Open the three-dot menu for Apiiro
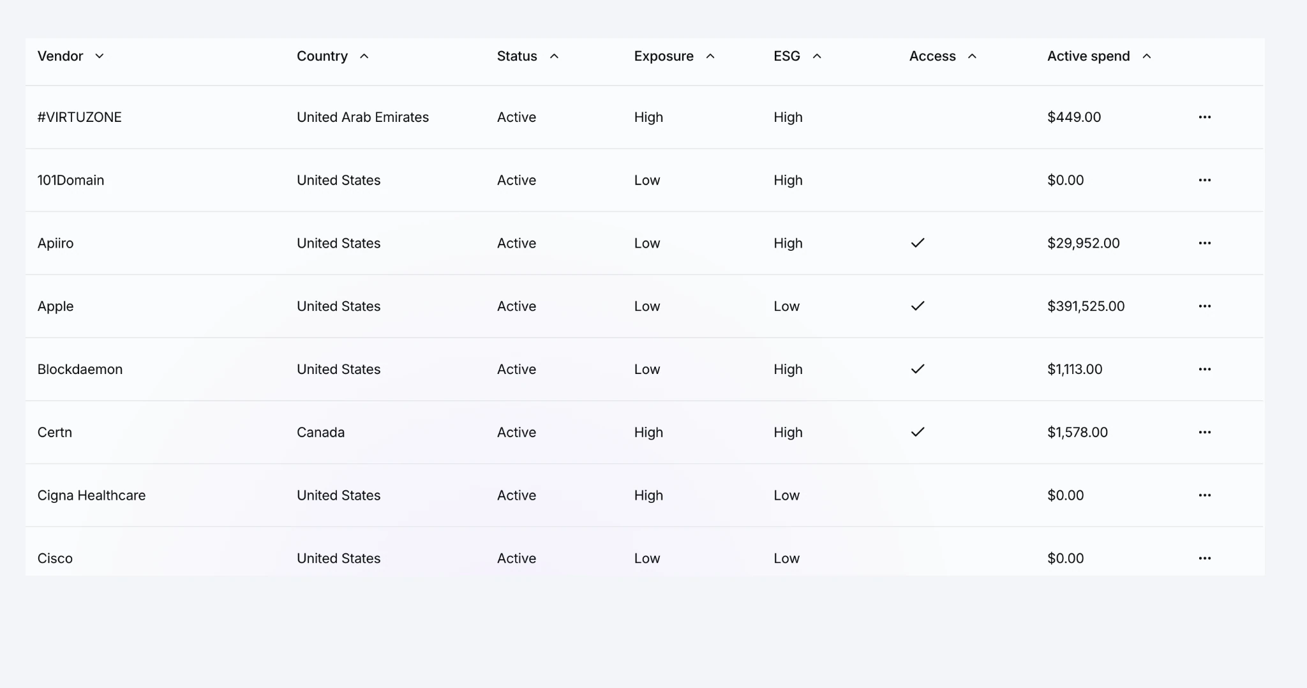The image size is (1307, 688). [1204, 243]
